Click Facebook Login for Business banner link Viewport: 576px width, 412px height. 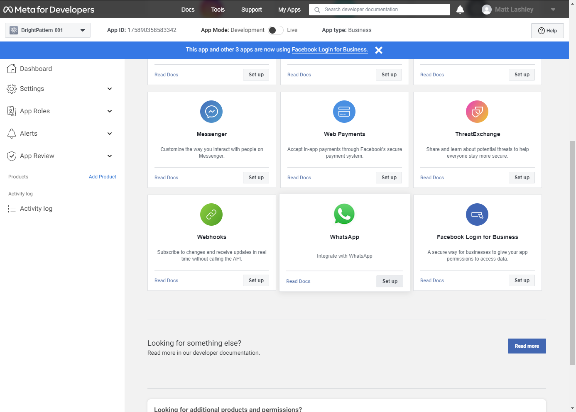330,50
